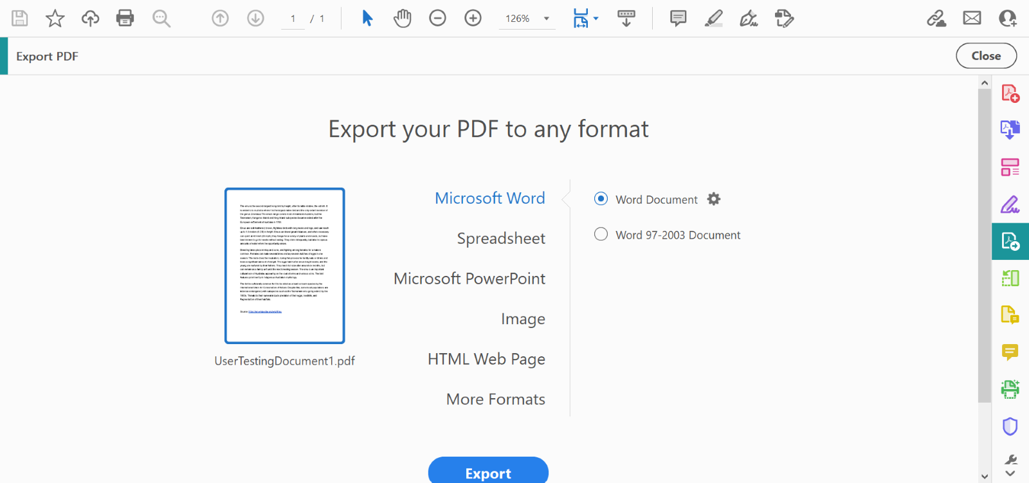Click UserTestingDocument1.pdf file name
The height and width of the screenshot is (483, 1029).
pos(284,361)
